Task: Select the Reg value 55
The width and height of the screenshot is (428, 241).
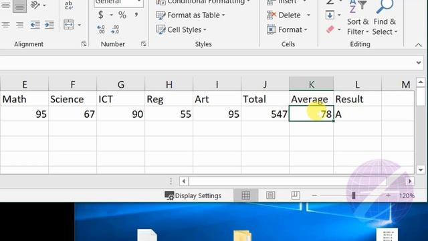Action: pos(169,114)
